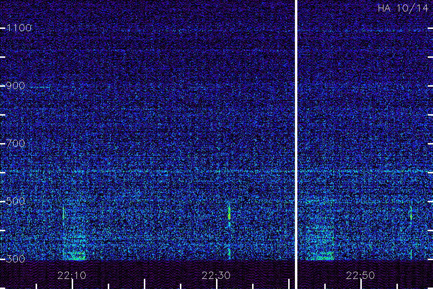The width and height of the screenshot is (433, 289).
Task: Click the 300 frequency axis label
Action: coord(15,259)
